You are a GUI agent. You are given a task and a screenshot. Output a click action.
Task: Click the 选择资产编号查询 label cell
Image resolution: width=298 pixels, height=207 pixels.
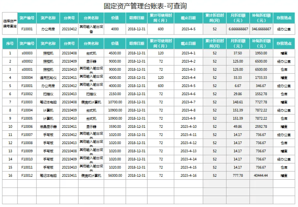pos(9,24)
